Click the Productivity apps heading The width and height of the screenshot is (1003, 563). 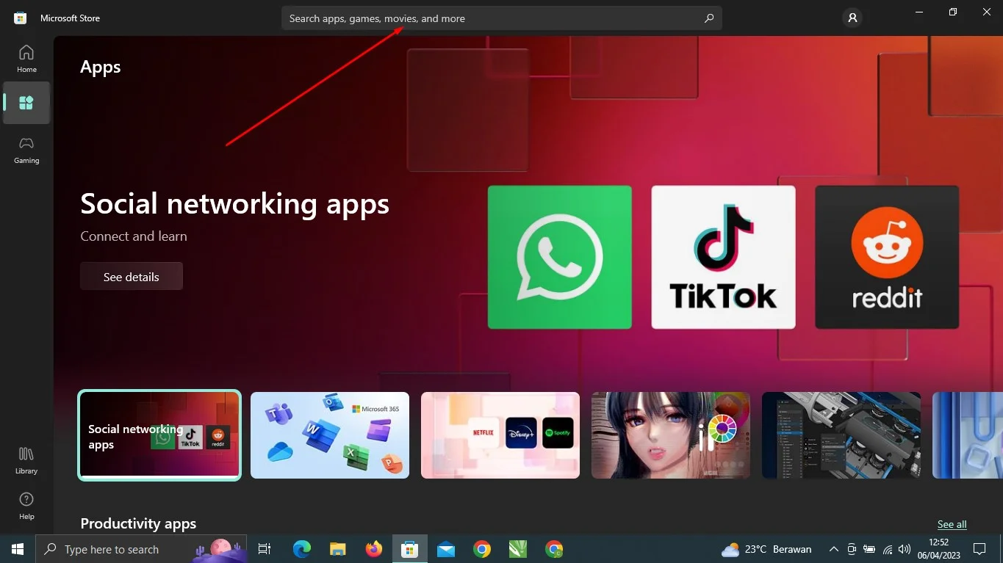(x=138, y=523)
